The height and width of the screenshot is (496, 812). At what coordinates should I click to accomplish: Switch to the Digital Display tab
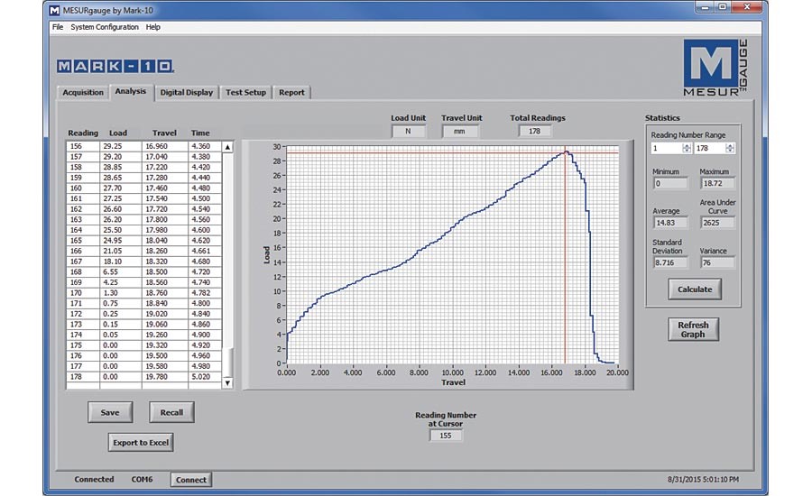click(x=186, y=92)
